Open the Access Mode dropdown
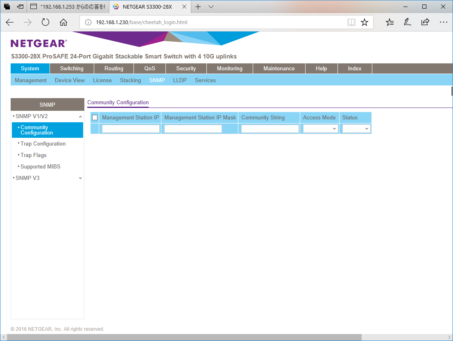This screenshot has width=453, height=341. [320, 129]
